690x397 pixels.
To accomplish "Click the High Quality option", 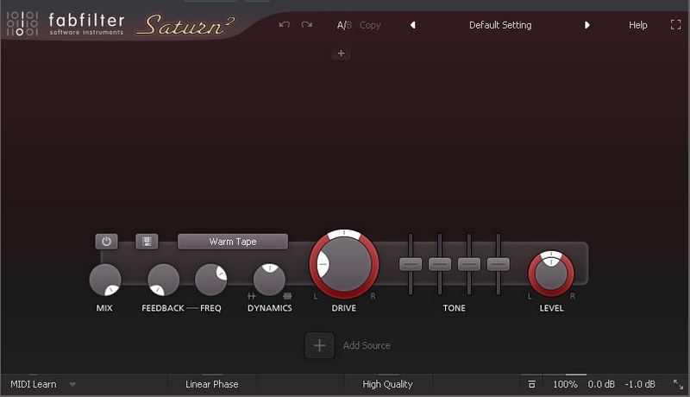I will pos(387,384).
